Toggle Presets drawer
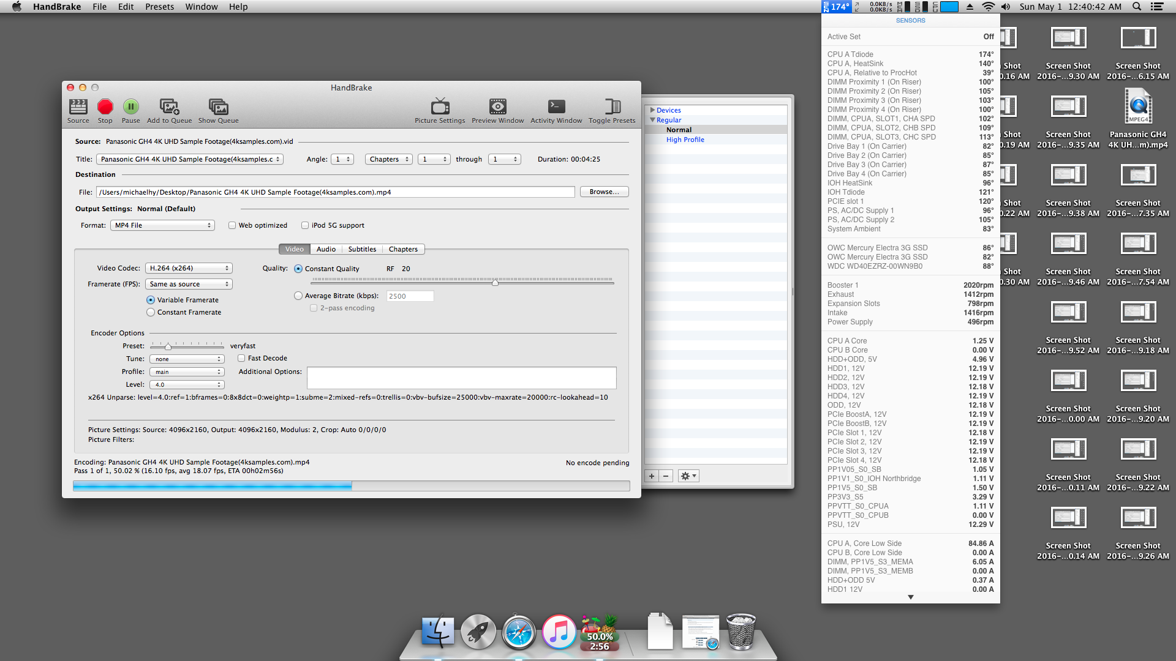This screenshot has height=661, width=1176. point(612,111)
